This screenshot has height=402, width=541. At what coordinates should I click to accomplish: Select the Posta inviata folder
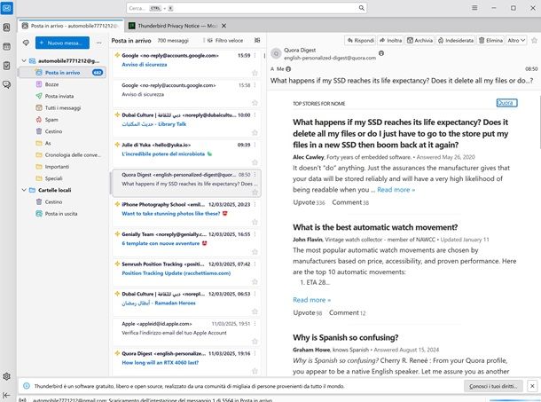point(60,95)
